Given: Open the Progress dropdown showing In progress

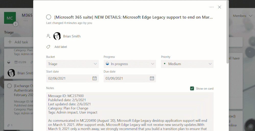Looking at the screenshot, I should pos(130,64).
